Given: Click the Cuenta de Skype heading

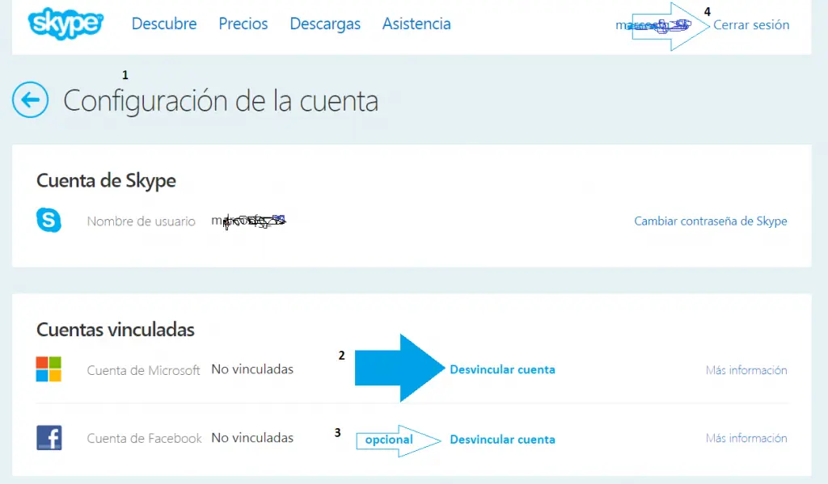Looking at the screenshot, I should 106,180.
